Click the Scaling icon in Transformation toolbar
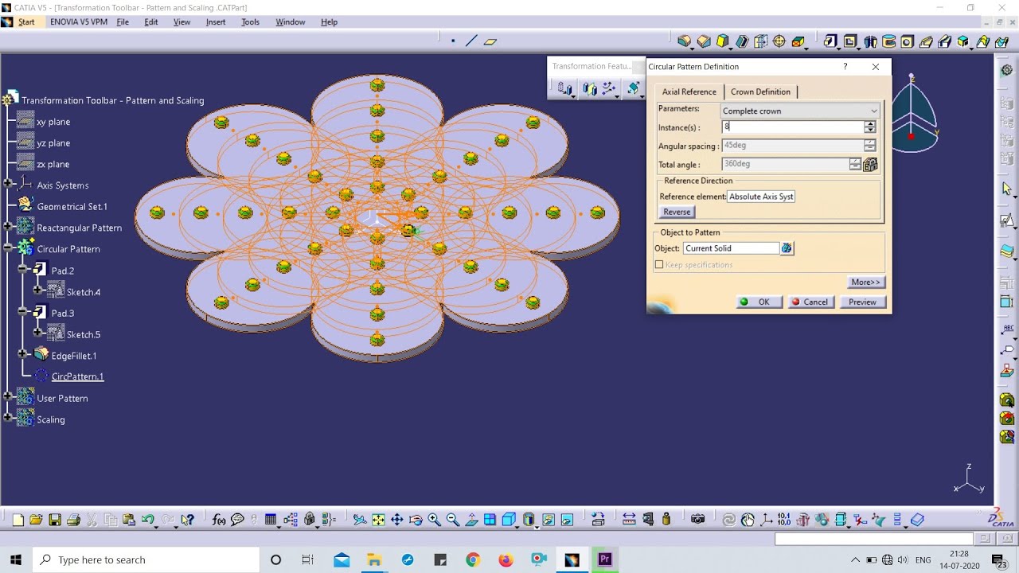The height and width of the screenshot is (573, 1019). click(x=633, y=89)
